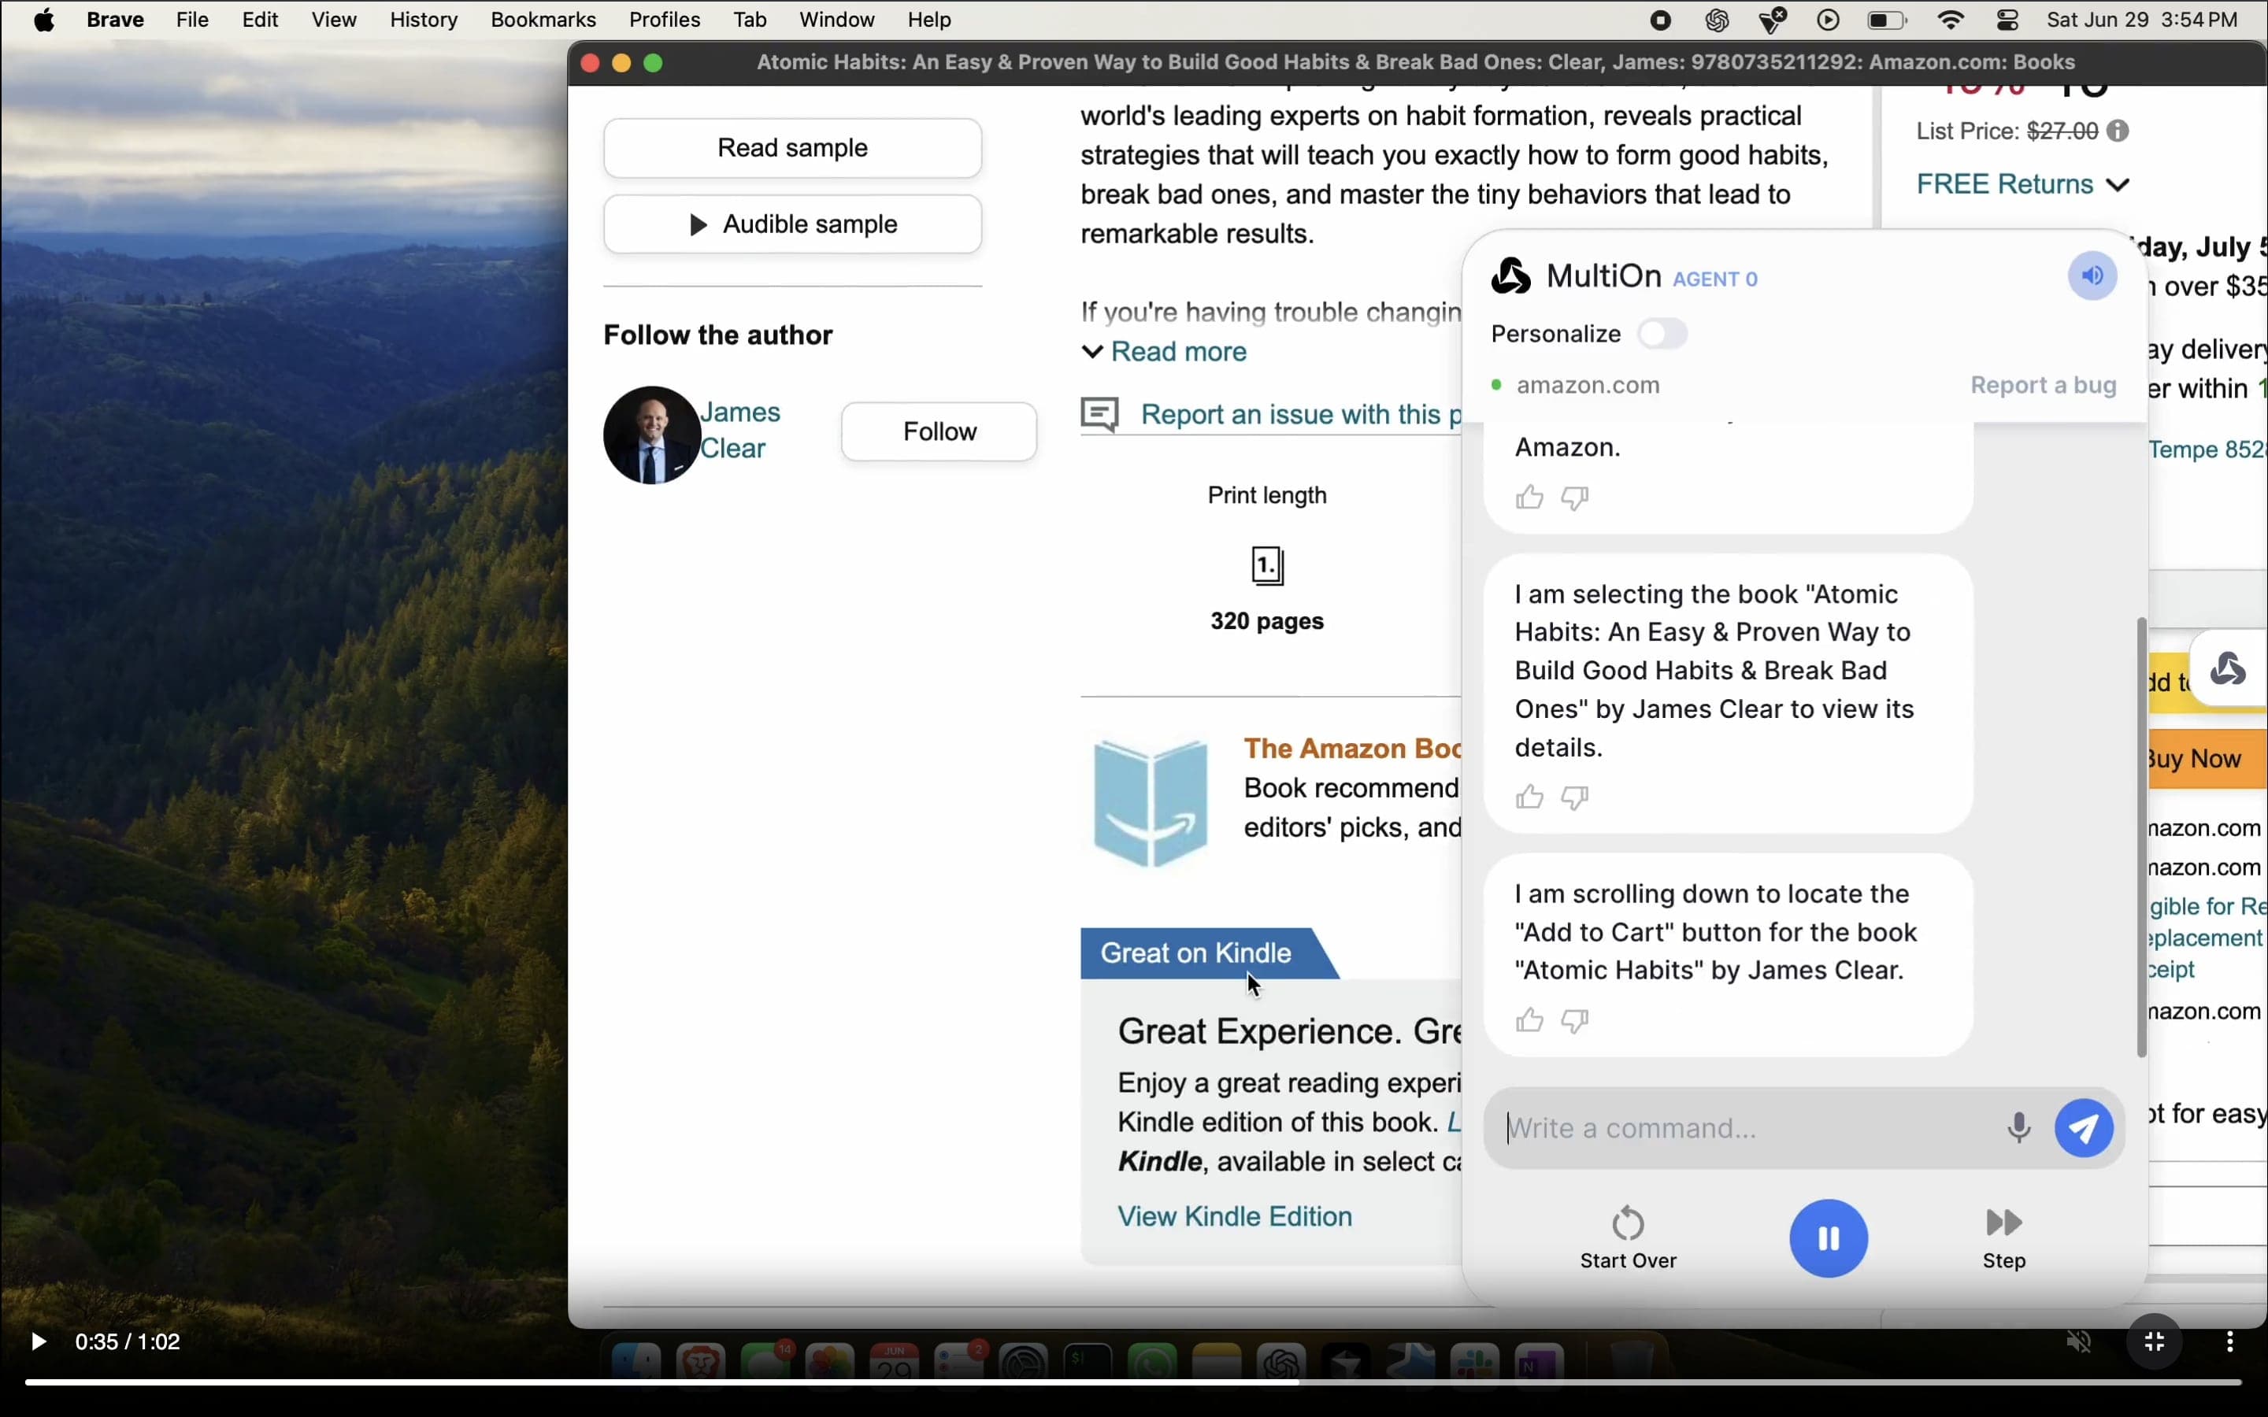The image size is (2268, 1417).
Task: Thumbs up the 'scrolling down to locate' message
Action: [1529, 1020]
